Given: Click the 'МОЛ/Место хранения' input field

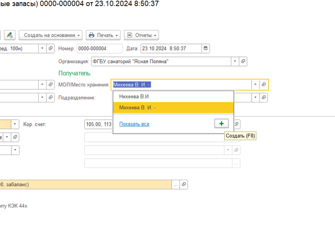Looking at the screenshot, I should click(182, 85).
